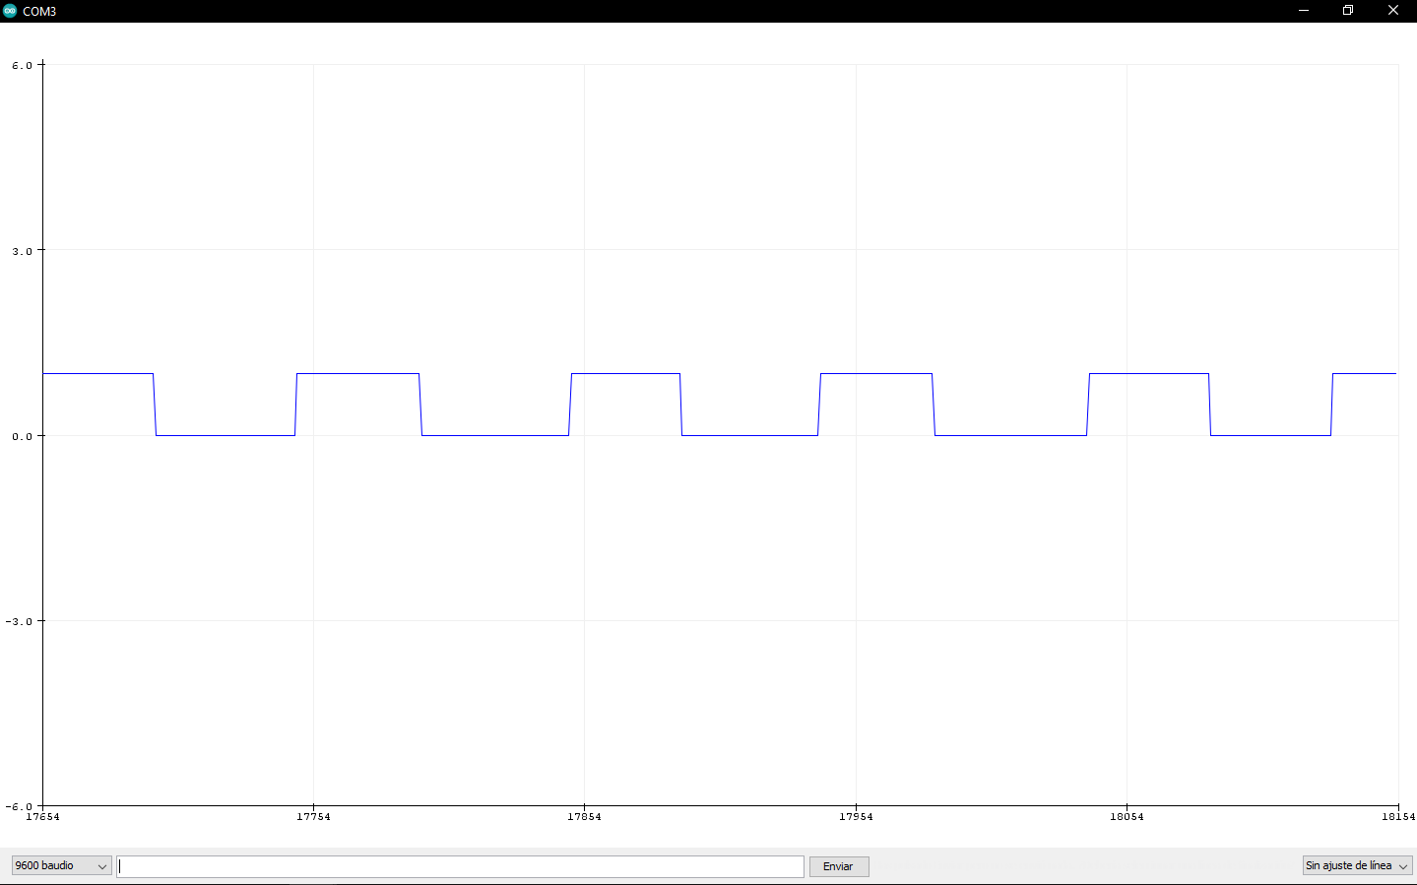Open the 9600 baudio baud rate dropdown

61,866
